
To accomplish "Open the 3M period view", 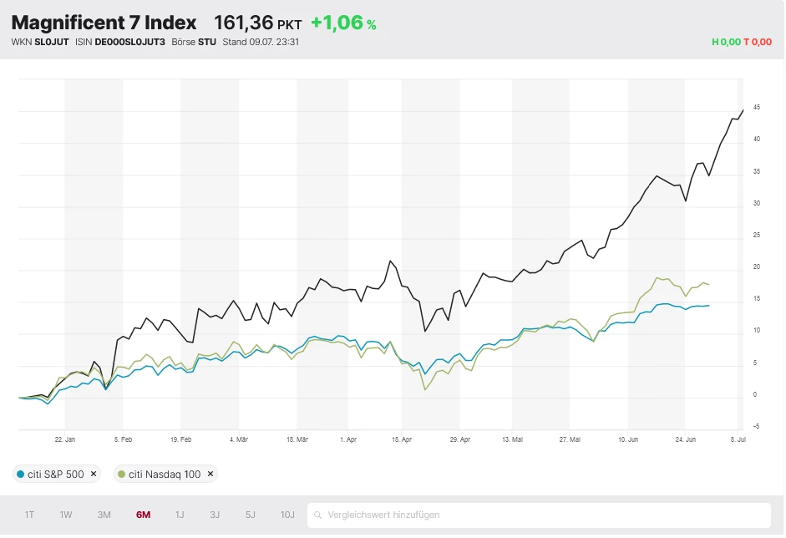I will (x=104, y=515).
